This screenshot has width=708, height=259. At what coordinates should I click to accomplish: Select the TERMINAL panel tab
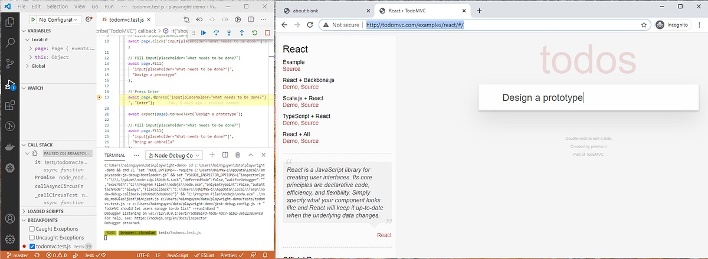pos(115,155)
